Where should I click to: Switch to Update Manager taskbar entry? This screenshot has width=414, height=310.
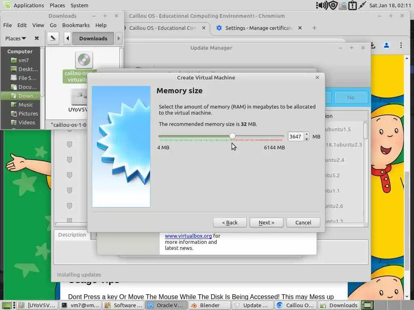click(253, 305)
